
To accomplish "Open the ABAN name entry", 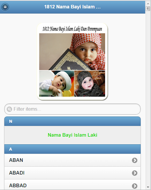I will [x=72, y=160].
